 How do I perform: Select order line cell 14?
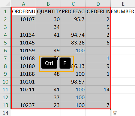[98, 90]
